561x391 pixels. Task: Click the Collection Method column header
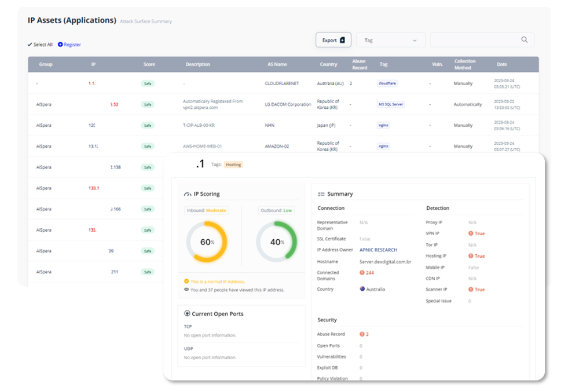coord(465,64)
